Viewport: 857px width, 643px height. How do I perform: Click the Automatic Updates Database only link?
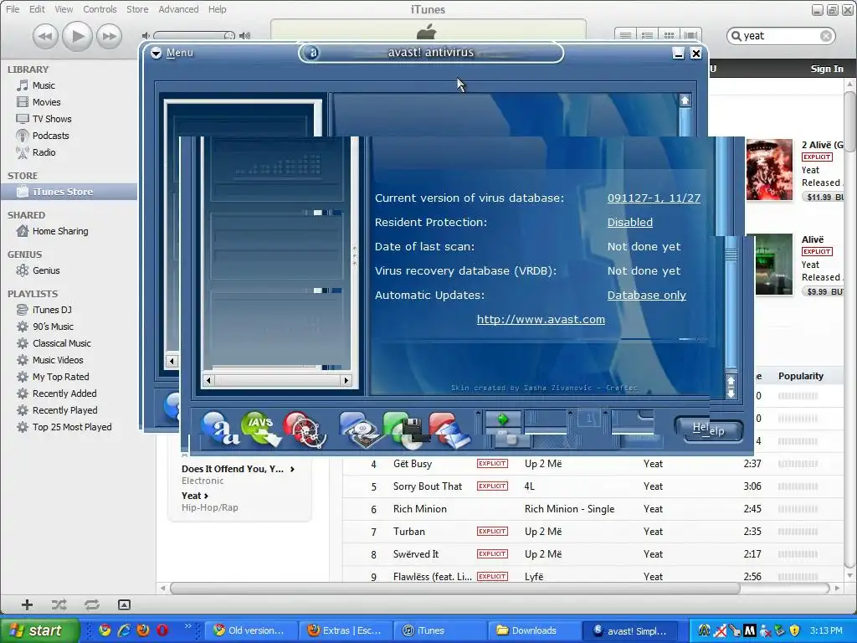647,295
